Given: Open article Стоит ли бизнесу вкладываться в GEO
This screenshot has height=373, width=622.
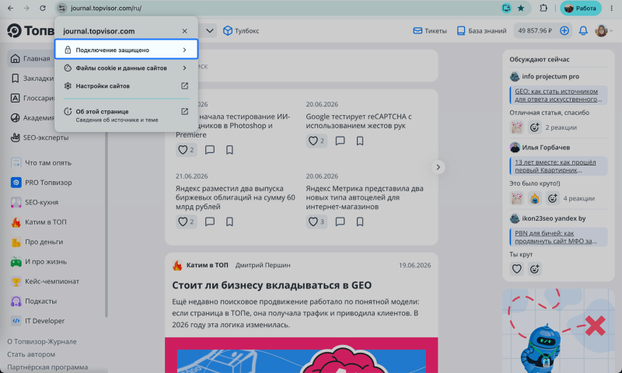Looking at the screenshot, I should pos(271,285).
